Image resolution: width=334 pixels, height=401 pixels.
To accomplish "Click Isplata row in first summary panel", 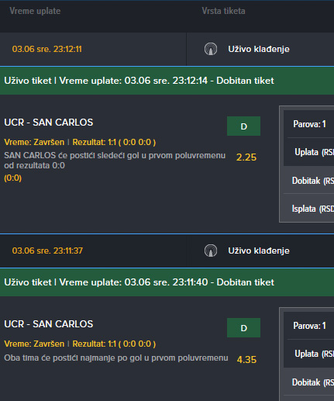I will [x=309, y=209].
